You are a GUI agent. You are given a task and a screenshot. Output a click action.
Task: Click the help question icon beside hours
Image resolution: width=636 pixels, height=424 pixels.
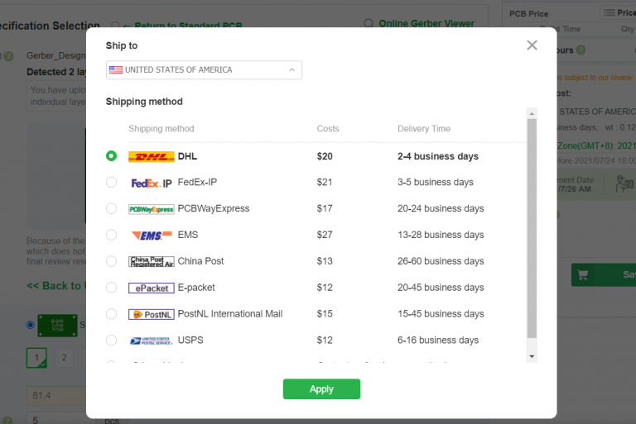click(x=581, y=50)
